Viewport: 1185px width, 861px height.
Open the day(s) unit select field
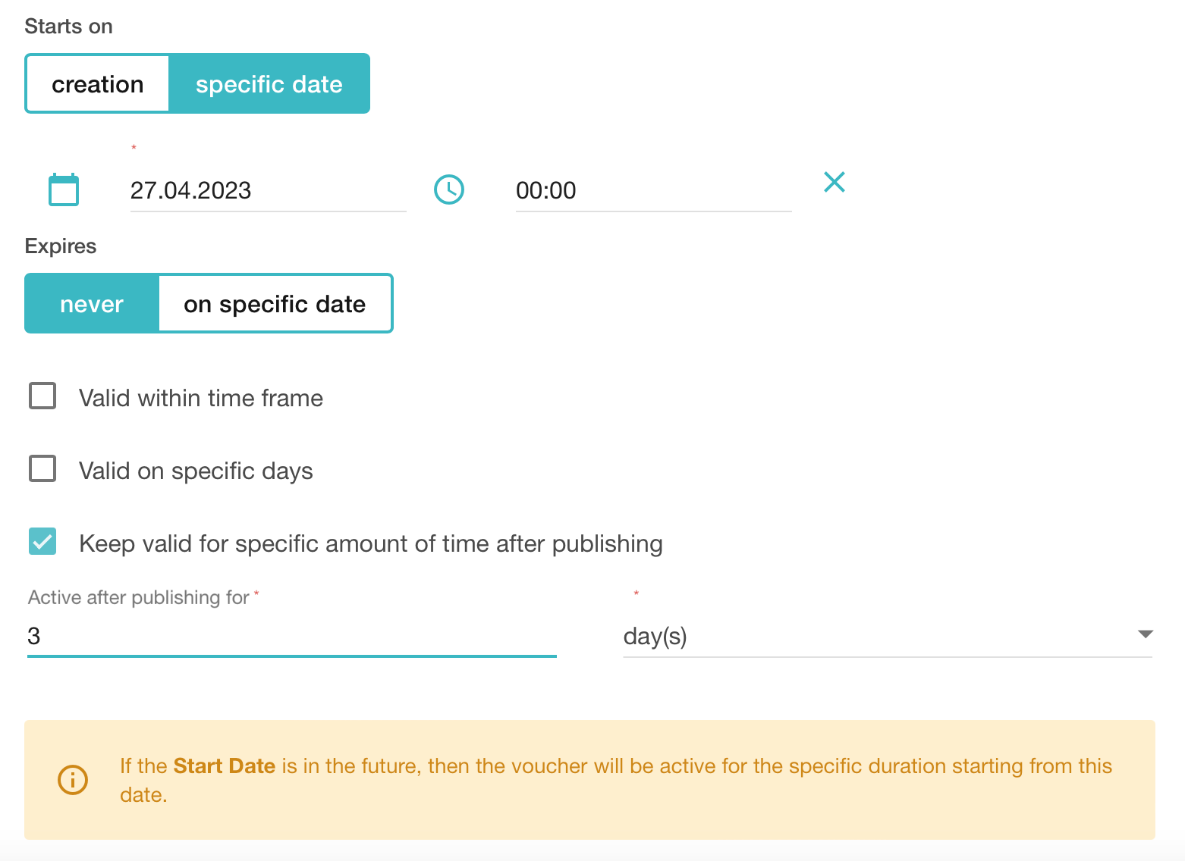tap(872, 637)
